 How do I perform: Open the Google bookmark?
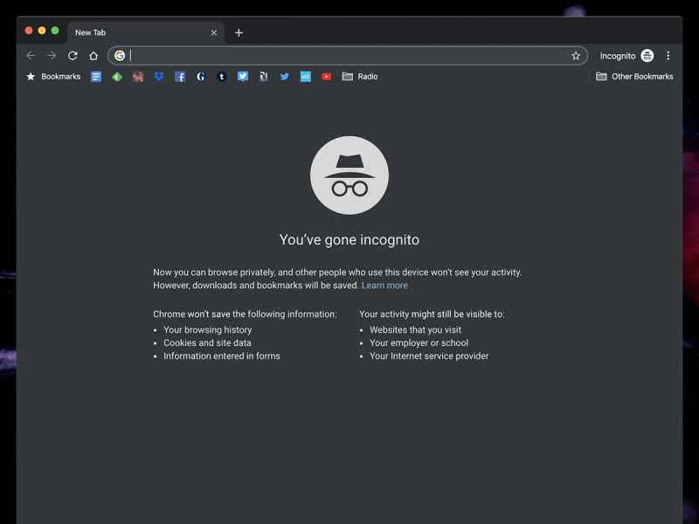click(201, 76)
